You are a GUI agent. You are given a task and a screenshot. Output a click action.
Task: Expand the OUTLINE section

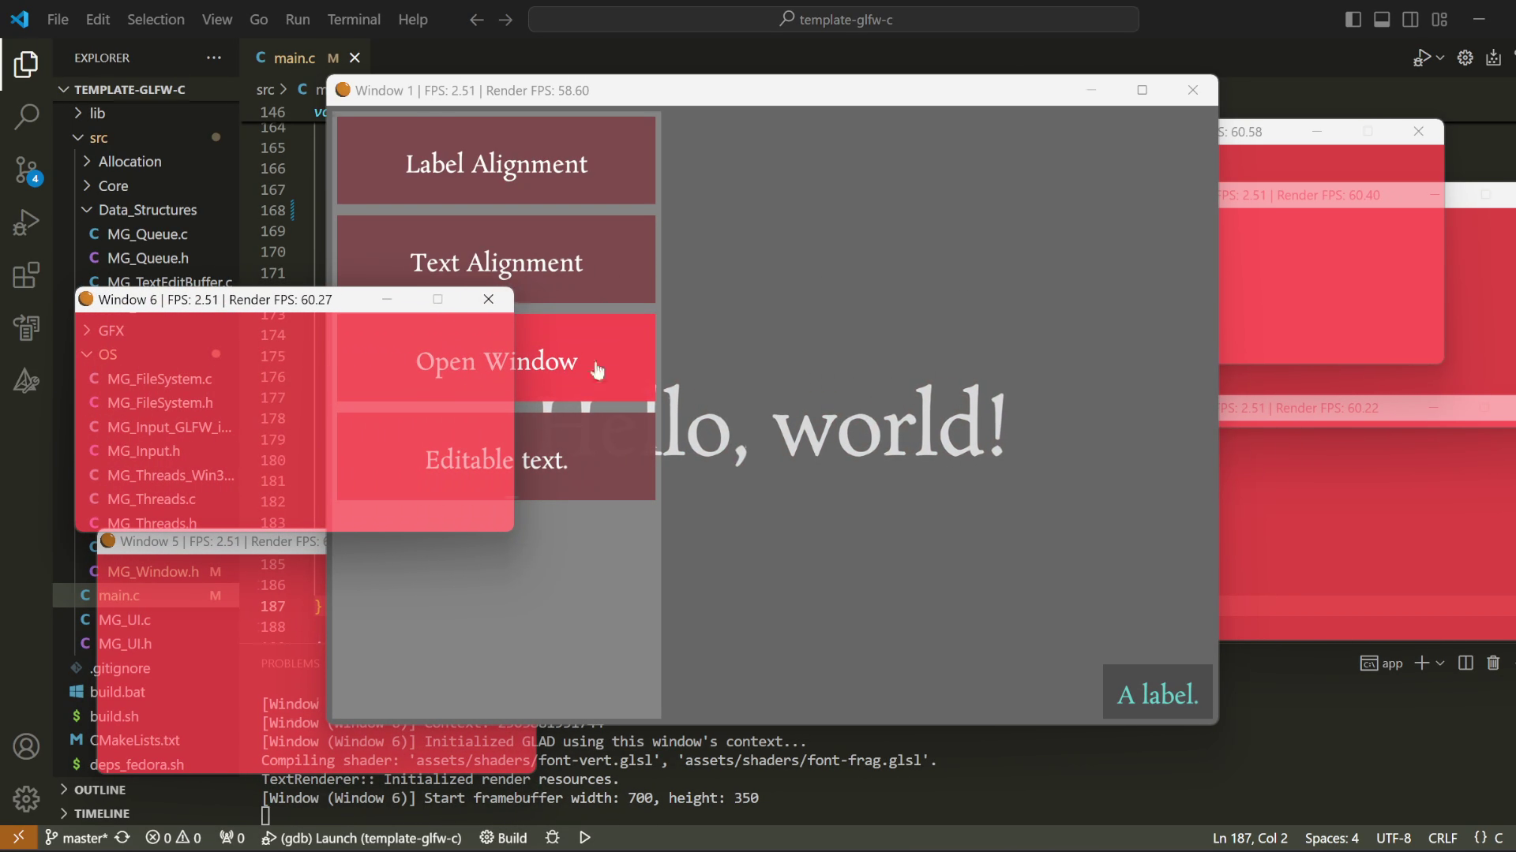pos(146,790)
